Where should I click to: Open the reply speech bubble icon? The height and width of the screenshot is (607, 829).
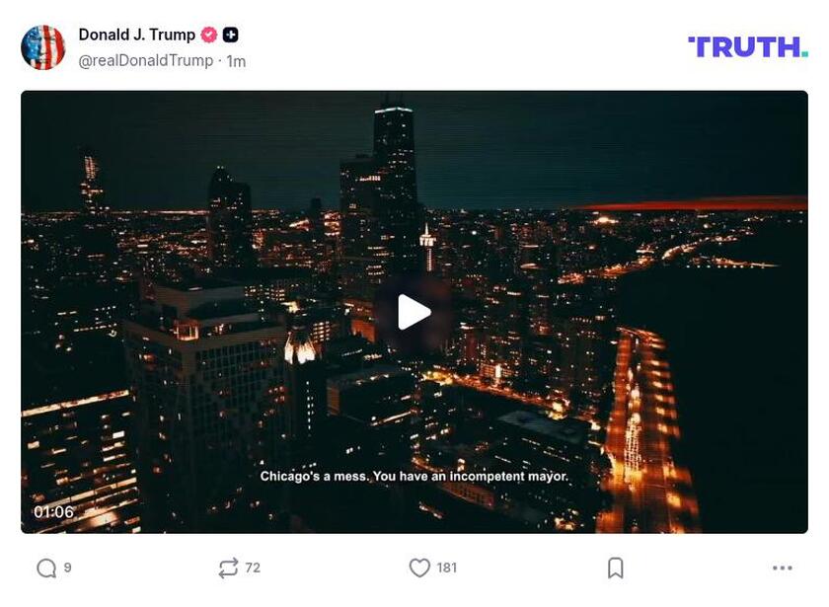[46, 568]
